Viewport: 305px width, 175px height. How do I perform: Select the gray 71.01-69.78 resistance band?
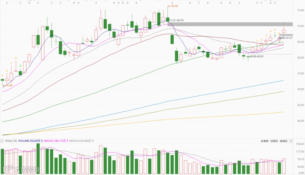(x=230, y=24)
